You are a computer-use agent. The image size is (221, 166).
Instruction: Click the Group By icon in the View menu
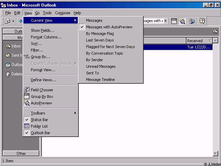27,57
